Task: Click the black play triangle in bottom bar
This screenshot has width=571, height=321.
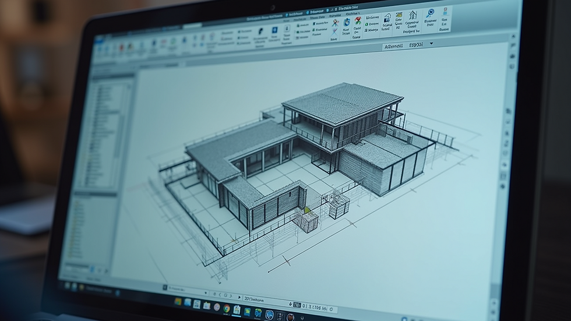Action: click(x=239, y=297)
